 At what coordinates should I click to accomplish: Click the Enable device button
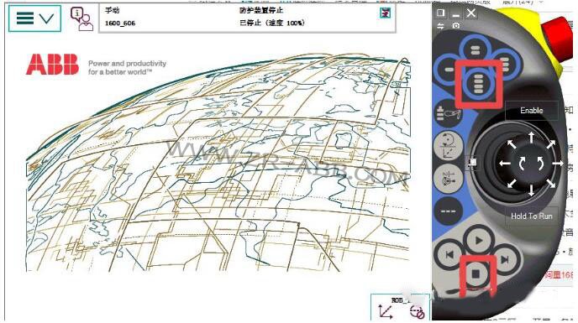[531, 111]
